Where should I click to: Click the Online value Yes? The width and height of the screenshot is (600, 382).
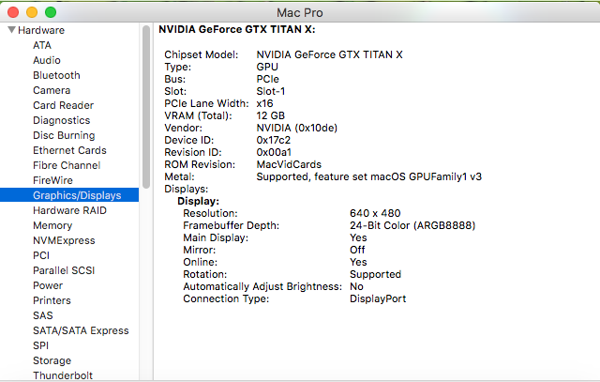coord(358,262)
